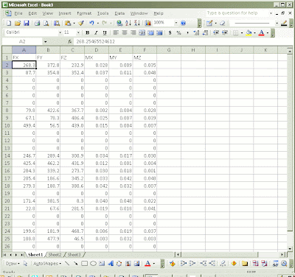Save the workbook using the floppy icon
Screen dimensions: 295x277
[x=27, y=23]
